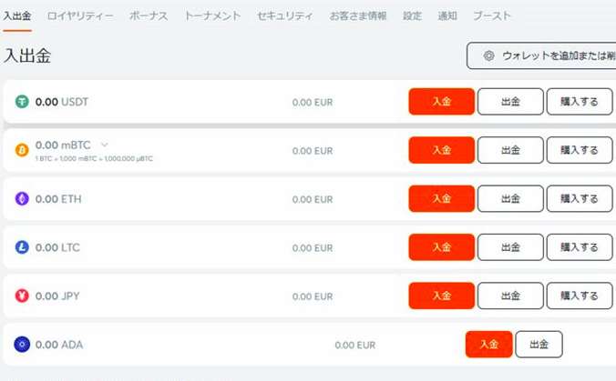Screen dimensions: 616x381
Task: Go to the セキュリティ tab
Action: click(x=285, y=16)
